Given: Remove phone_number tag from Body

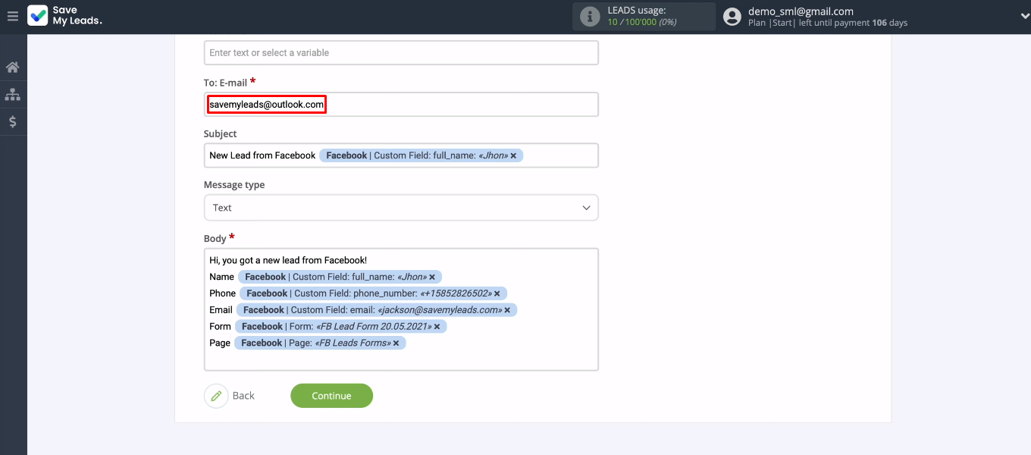Looking at the screenshot, I should pyautogui.click(x=497, y=293).
